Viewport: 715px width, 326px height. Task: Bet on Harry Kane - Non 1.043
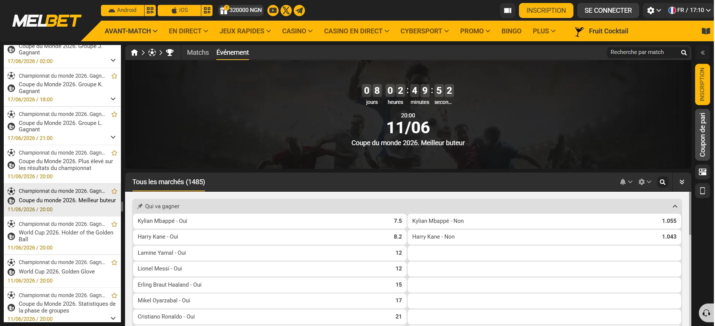click(544, 237)
